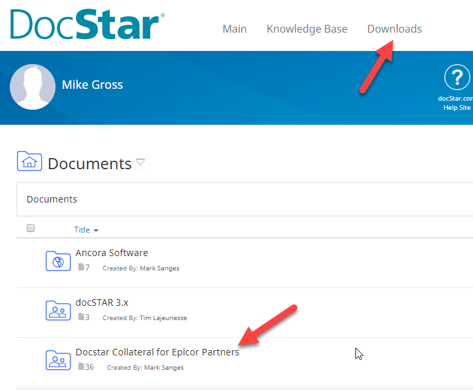Click the Ancora Software globe folder icon
Viewport: 473px width, 390px height.
point(58,261)
